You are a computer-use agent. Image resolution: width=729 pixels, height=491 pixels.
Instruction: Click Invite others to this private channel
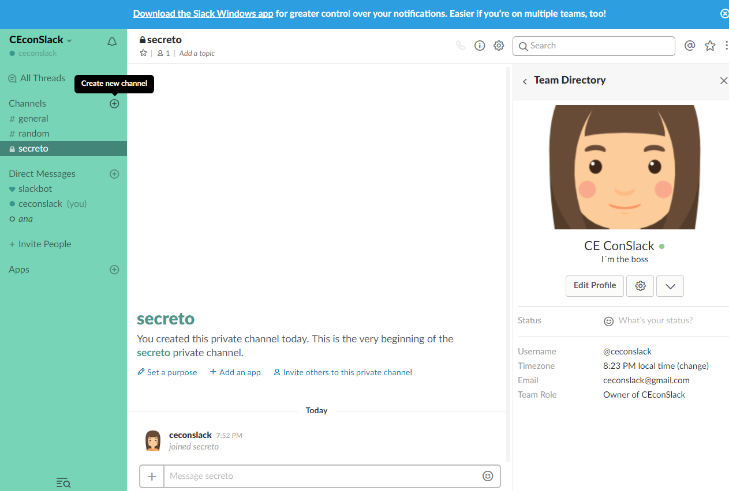[x=343, y=372]
